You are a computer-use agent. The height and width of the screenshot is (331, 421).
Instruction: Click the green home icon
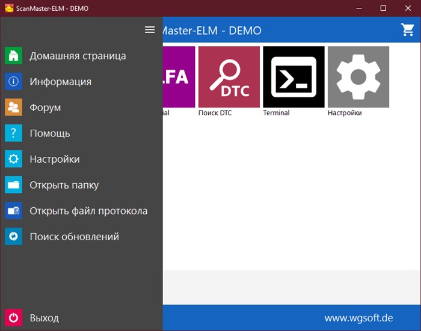[13, 55]
